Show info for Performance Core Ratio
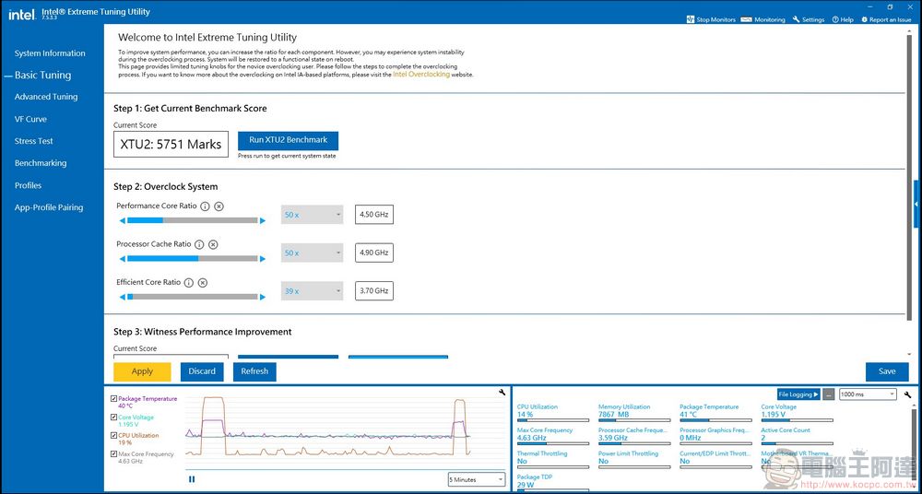The image size is (922, 494). (205, 206)
